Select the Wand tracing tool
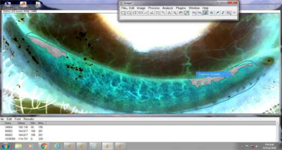 [x=163, y=13]
